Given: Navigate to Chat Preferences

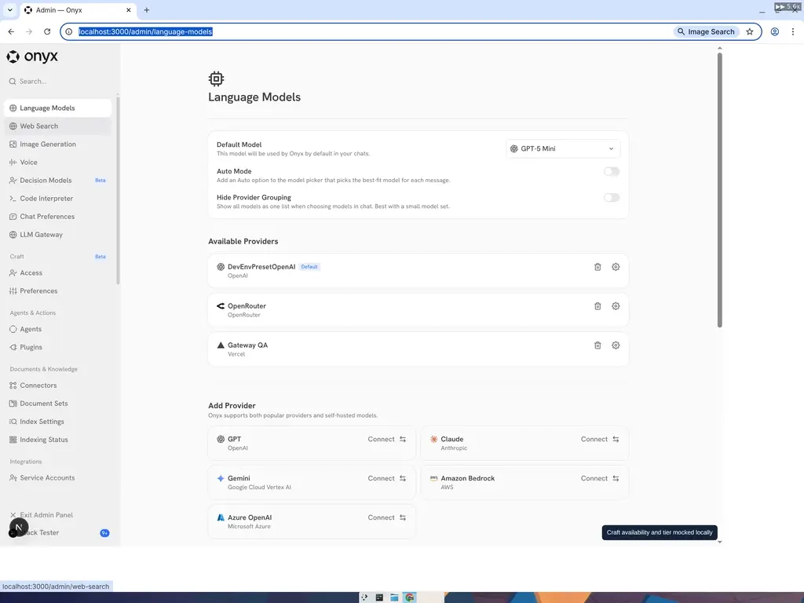Looking at the screenshot, I should [58, 217].
